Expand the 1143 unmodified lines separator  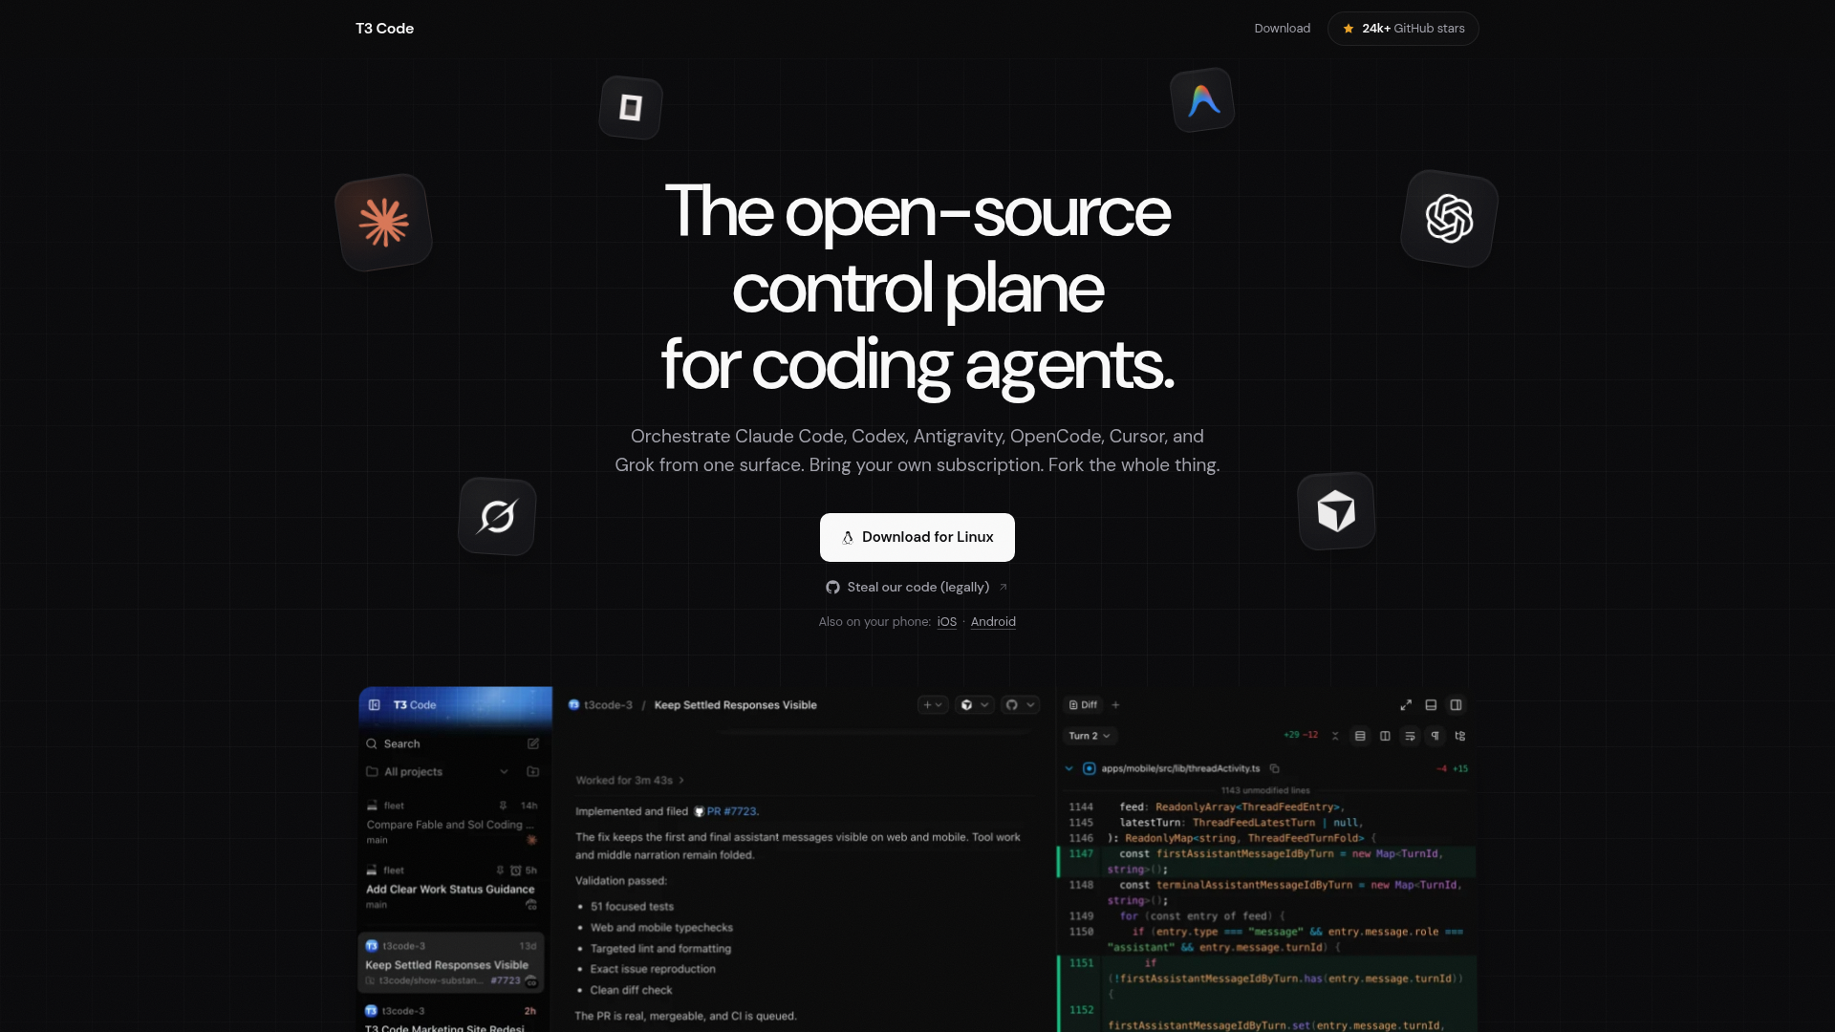click(1265, 790)
